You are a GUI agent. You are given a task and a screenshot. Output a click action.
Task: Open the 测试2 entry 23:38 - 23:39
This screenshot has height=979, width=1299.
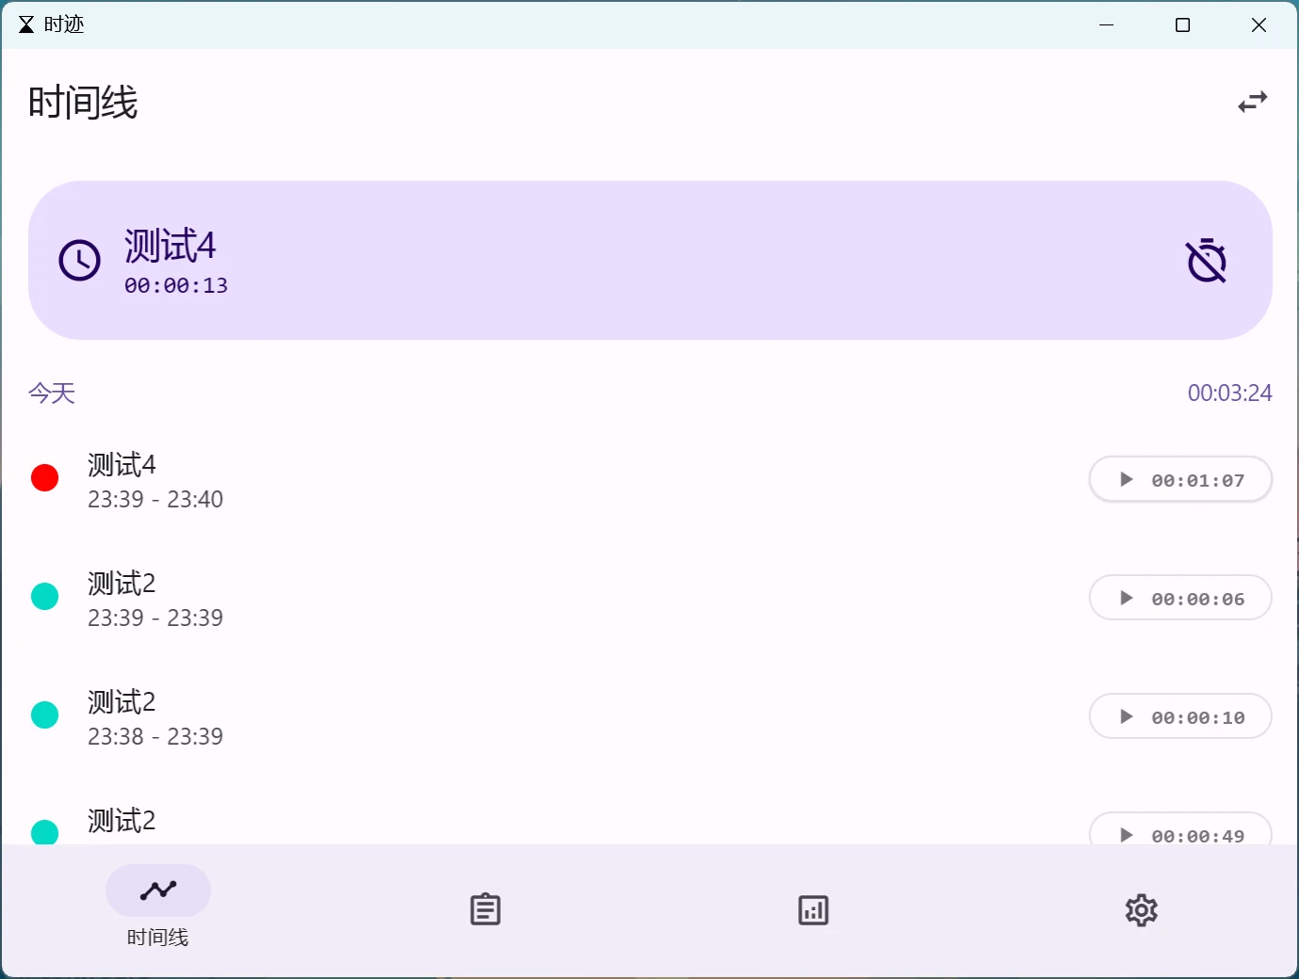(649, 717)
